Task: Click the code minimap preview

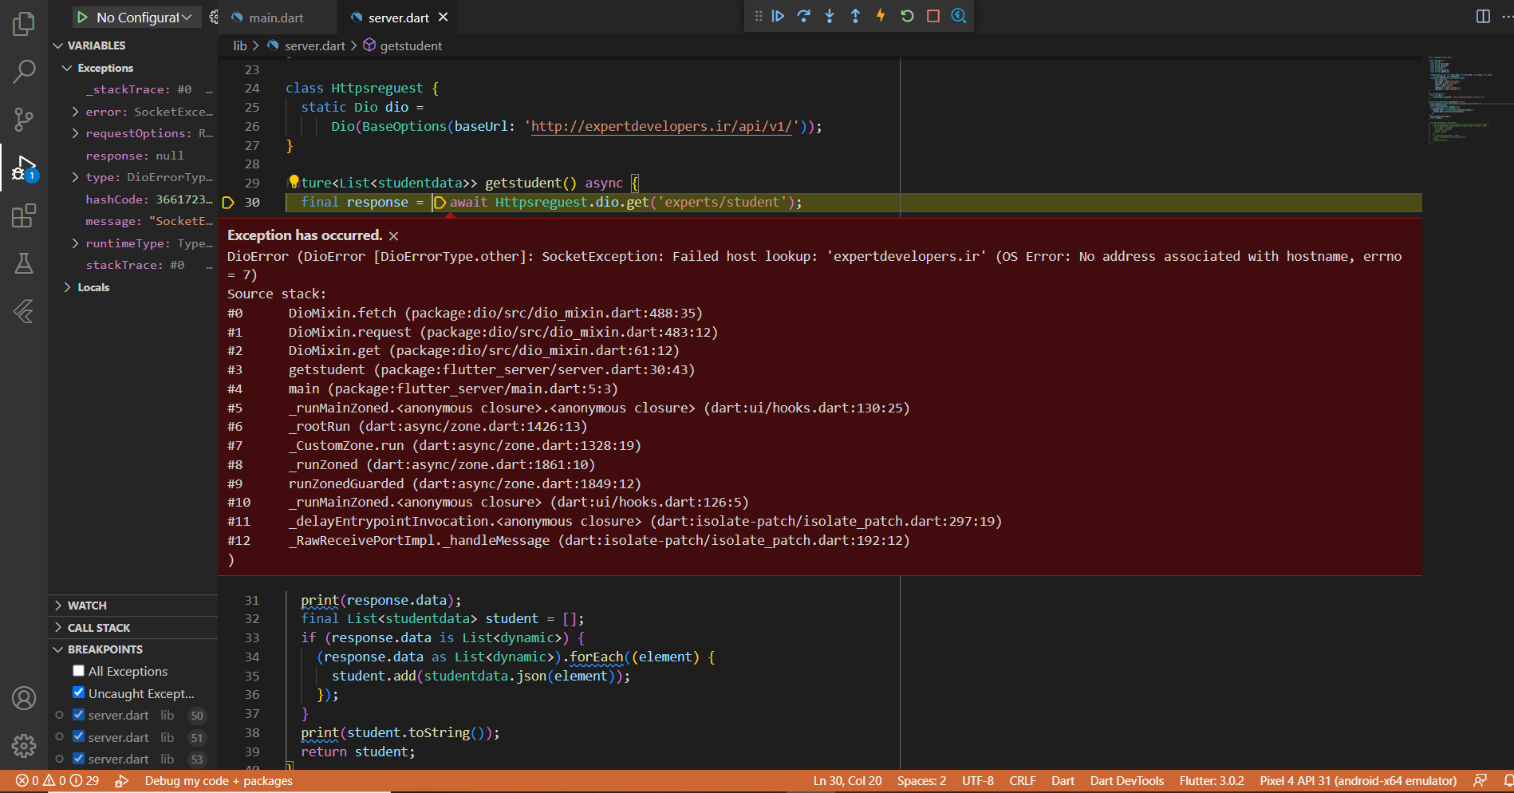Action: tap(1467, 100)
